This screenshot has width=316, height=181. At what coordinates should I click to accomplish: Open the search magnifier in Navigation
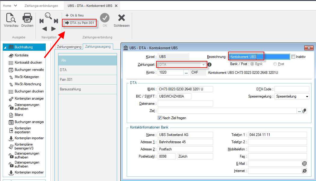coord(48,16)
